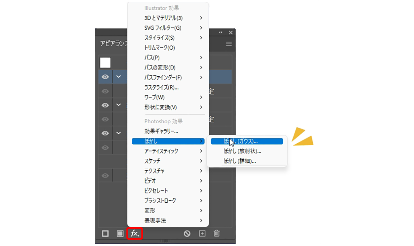Click the Add New Stroke icon
This screenshot has height=246, width=414.
tap(105, 233)
